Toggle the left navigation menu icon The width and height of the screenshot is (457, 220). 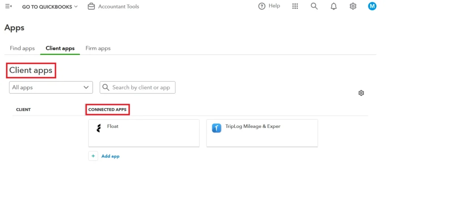[x=8, y=6]
